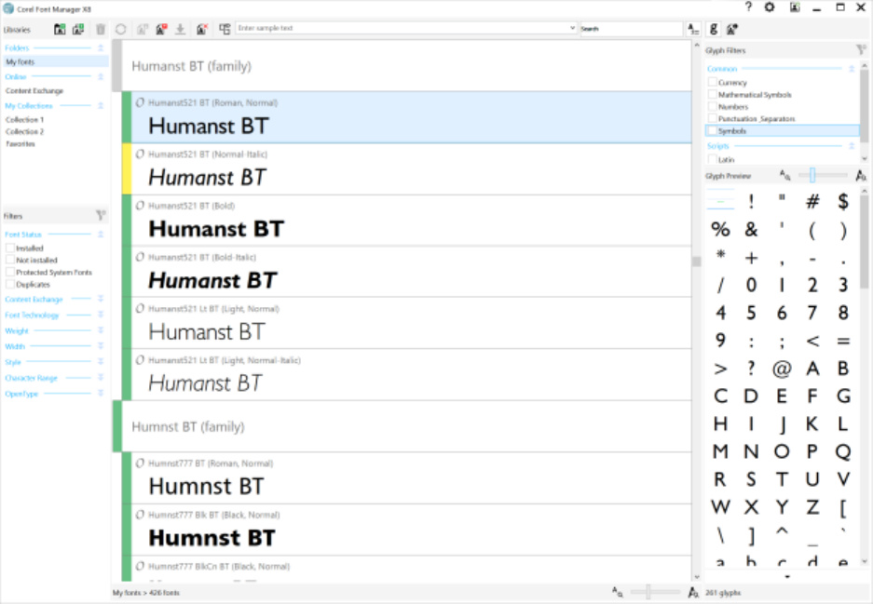Expand the Font Technology filter group
The image size is (873, 604).
tap(101, 315)
